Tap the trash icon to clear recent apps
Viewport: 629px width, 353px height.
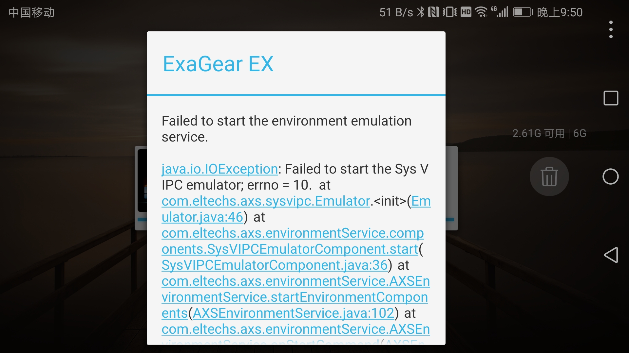coord(549,176)
